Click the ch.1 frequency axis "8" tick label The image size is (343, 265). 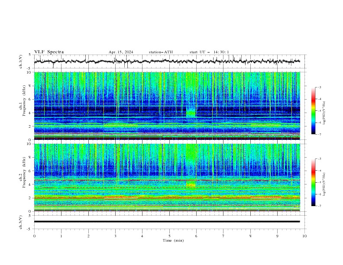point(30,86)
